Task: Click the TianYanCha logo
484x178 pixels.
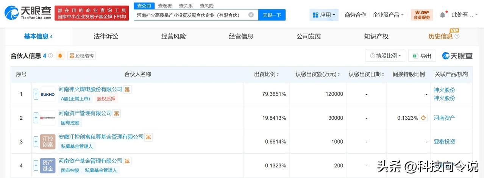Action: [28, 13]
